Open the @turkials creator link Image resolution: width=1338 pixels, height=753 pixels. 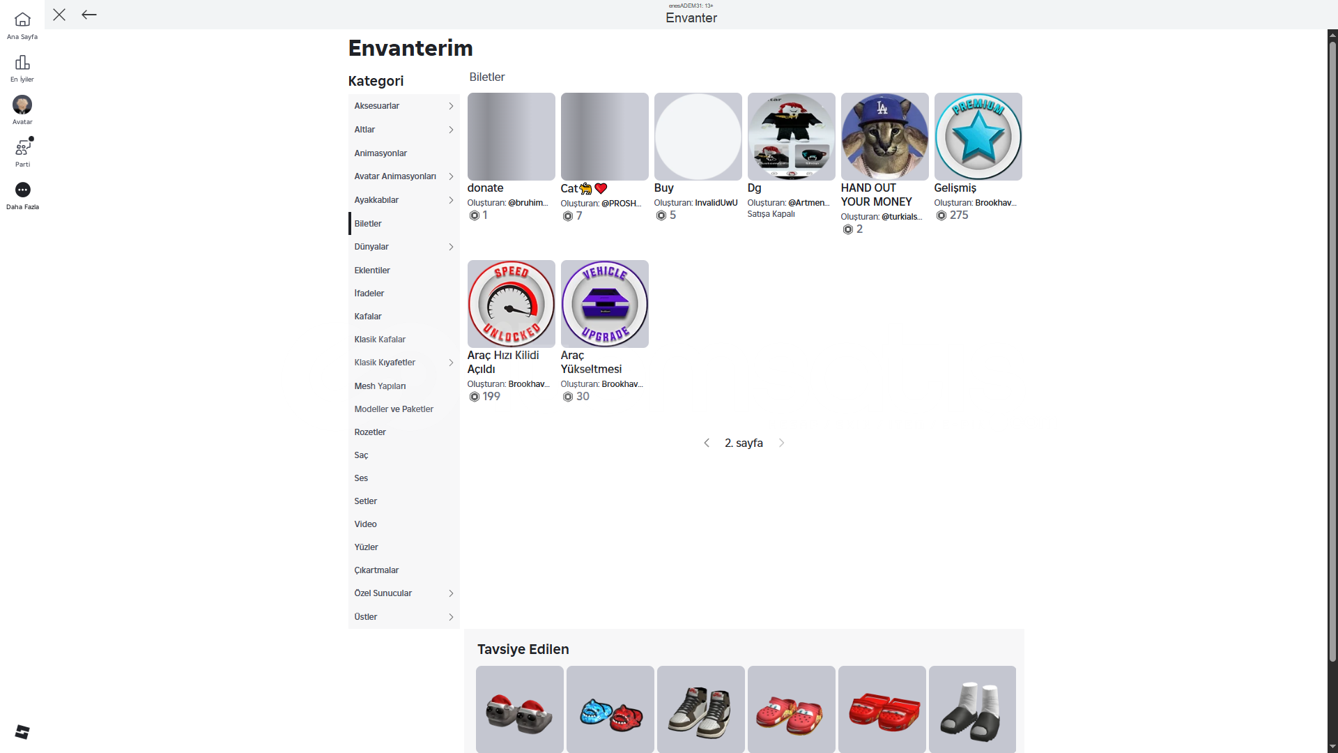[902, 217]
